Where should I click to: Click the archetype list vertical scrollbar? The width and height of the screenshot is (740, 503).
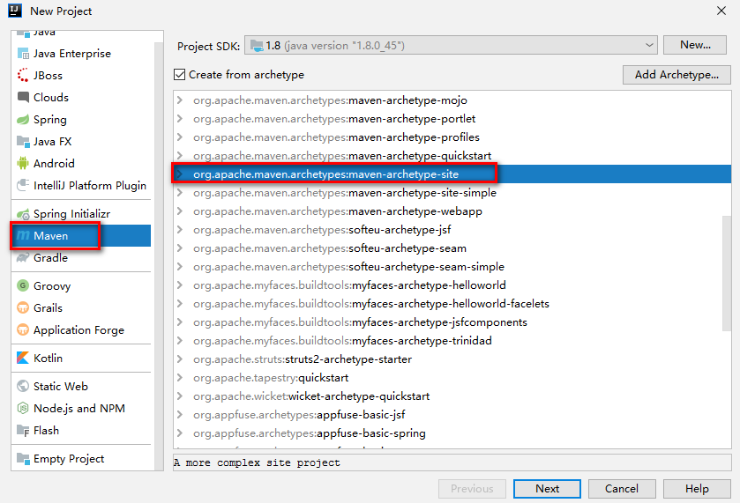click(727, 273)
